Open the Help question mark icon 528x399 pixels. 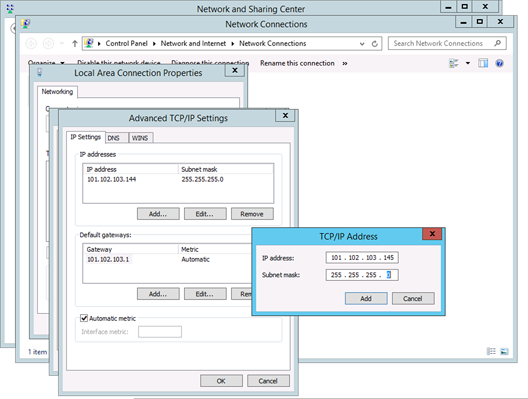[500, 63]
